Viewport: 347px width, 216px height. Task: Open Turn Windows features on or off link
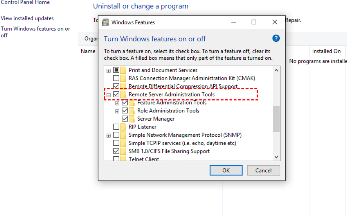(35, 32)
